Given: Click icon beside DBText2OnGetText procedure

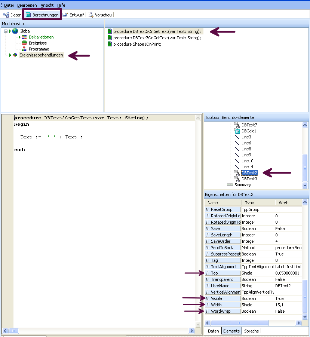Looking at the screenshot, I should (x=110, y=31).
